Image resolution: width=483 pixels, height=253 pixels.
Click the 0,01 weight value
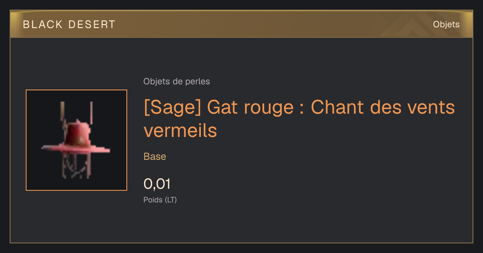click(157, 184)
